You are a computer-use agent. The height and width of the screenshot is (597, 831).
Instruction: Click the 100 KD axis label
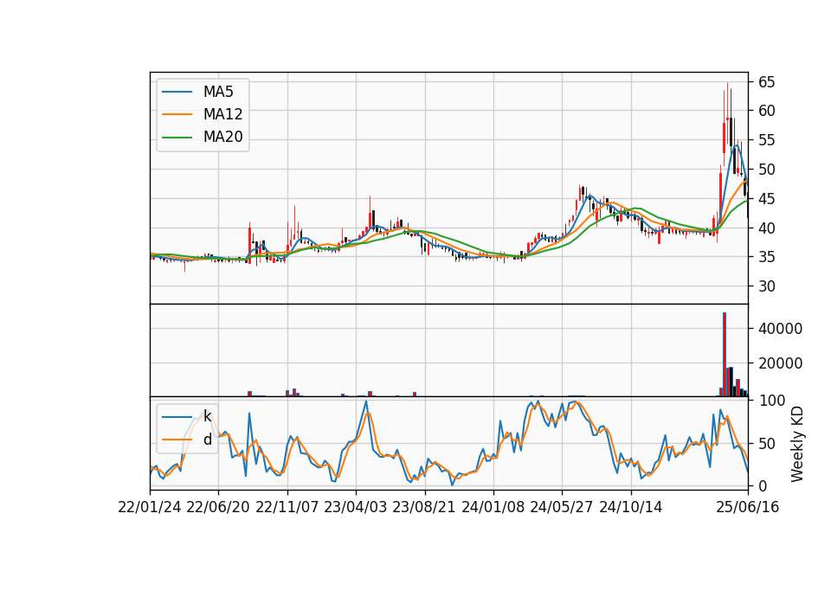pyautogui.click(x=771, y=401)
